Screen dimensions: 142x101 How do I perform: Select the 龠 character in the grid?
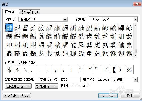(x=97, y=53)
